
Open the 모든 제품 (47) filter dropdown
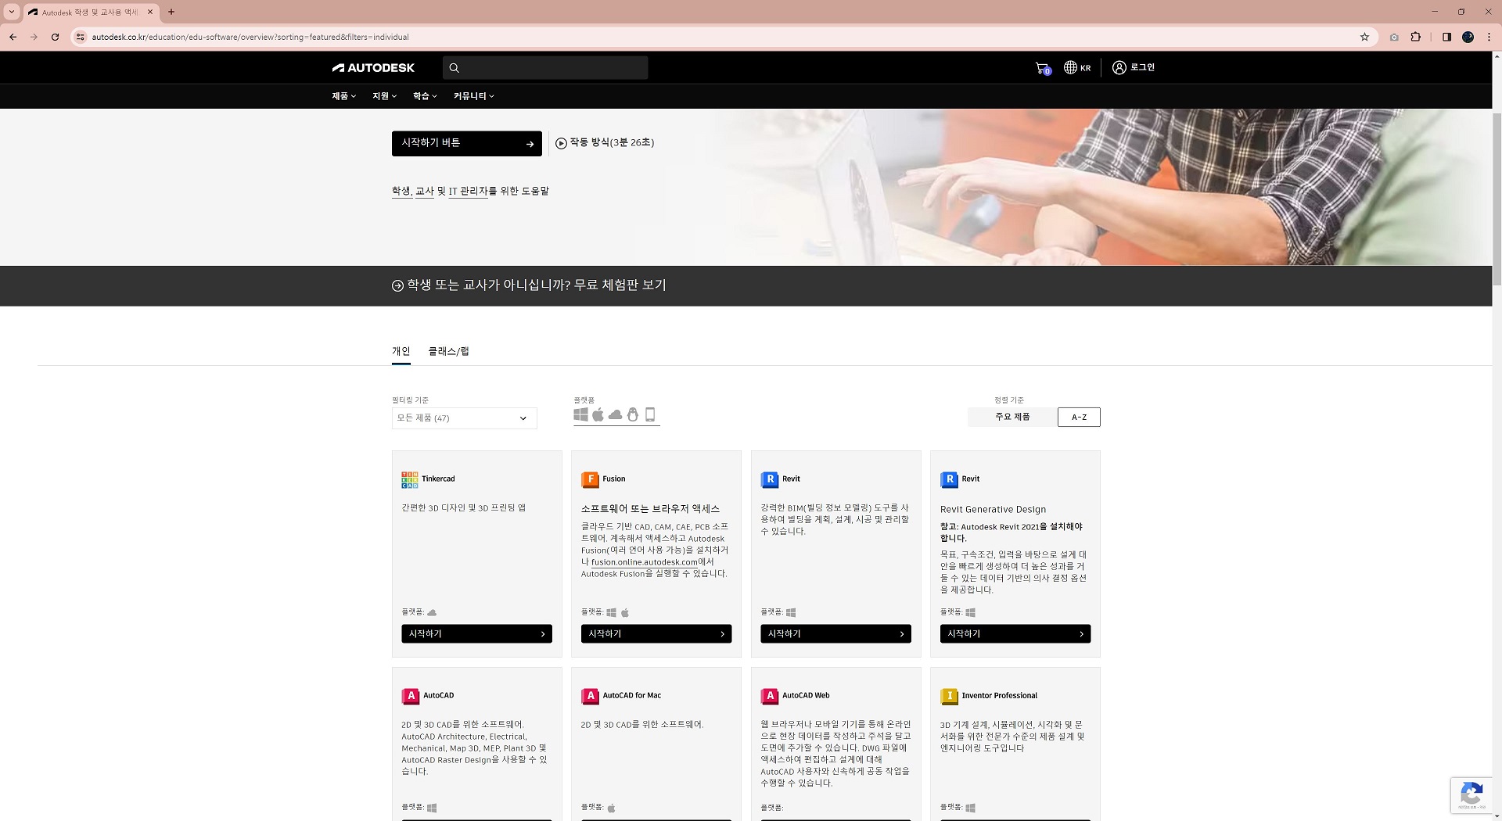click(x=464, y=418)
